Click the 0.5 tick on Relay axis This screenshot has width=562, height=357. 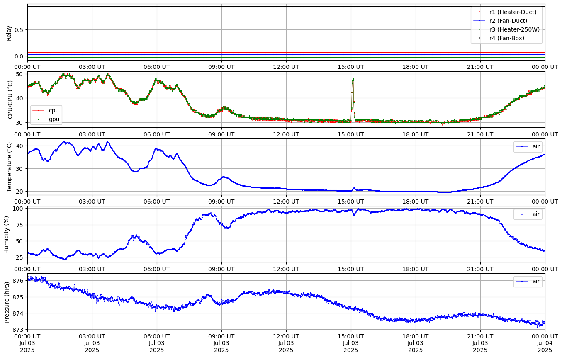point(20,29)
